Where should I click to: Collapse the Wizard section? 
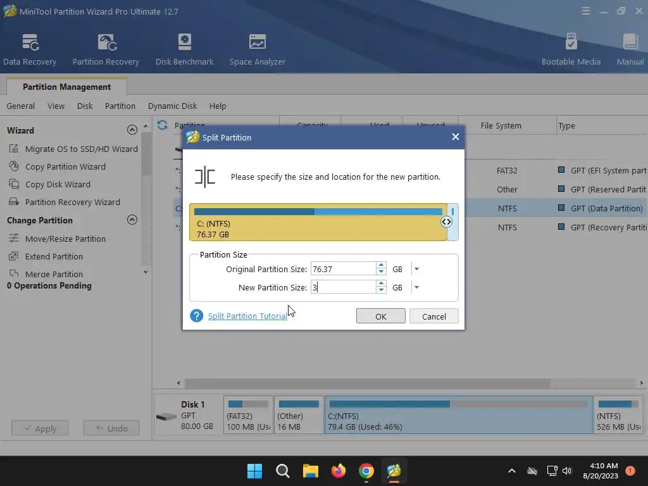point(132,130)
